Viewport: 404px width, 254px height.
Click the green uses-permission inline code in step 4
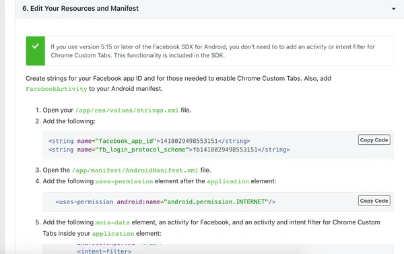pos(124,181)
